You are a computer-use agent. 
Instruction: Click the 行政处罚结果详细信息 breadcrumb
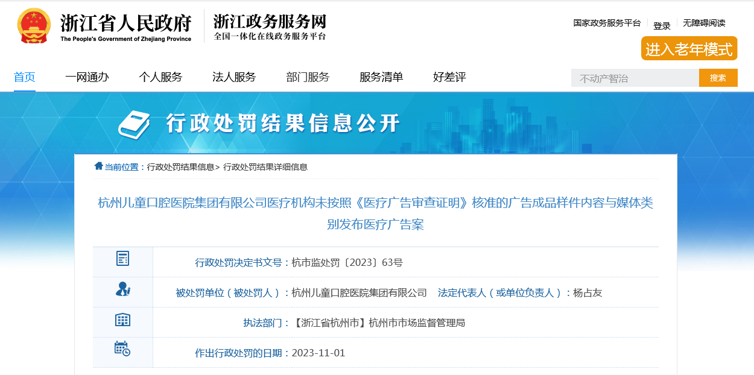265,167
